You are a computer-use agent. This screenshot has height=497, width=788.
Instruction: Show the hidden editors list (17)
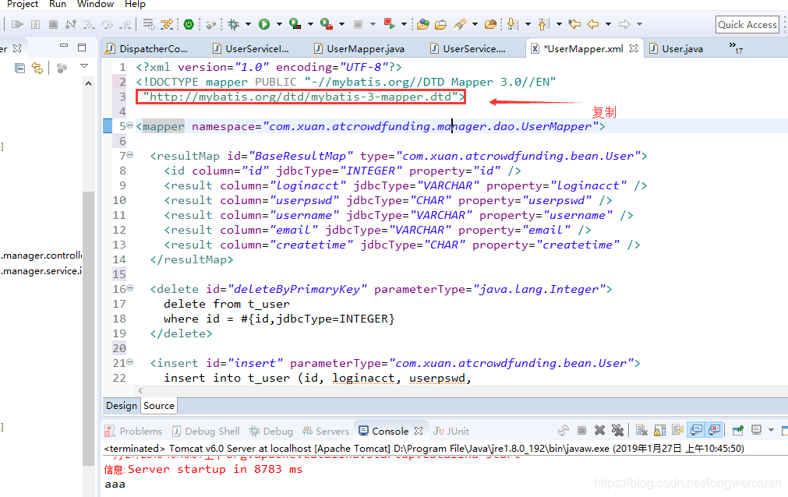(x=736, y=48)
